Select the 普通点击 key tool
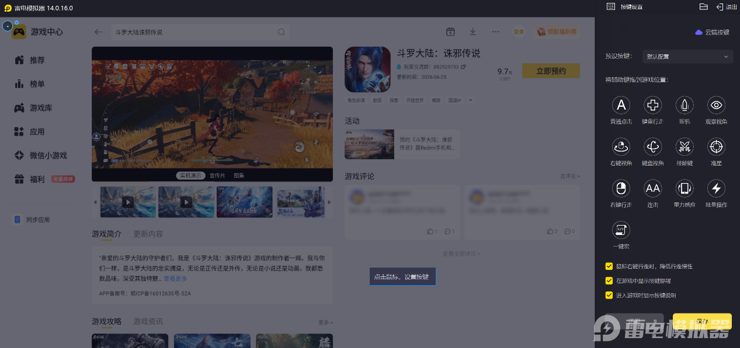Image resolution: width=740 pixels, height=348 pixels. (x=621, y=106)
